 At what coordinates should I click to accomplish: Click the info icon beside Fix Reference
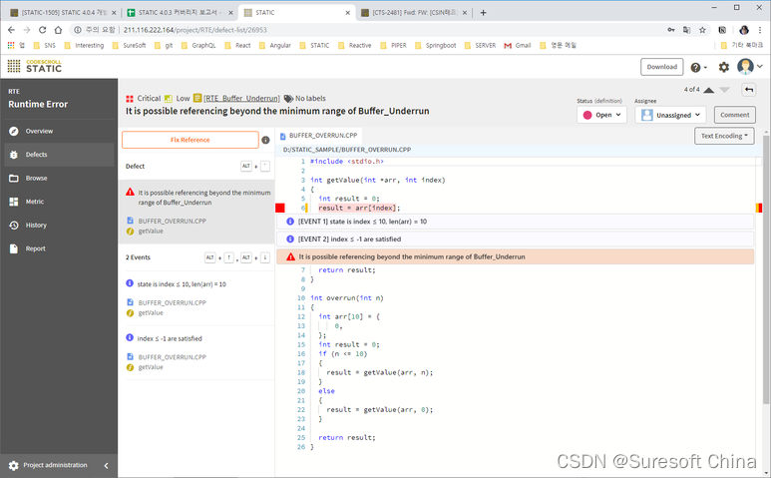pos(265,140)
